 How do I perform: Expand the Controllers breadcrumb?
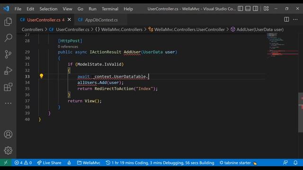(x=32, y=29)
